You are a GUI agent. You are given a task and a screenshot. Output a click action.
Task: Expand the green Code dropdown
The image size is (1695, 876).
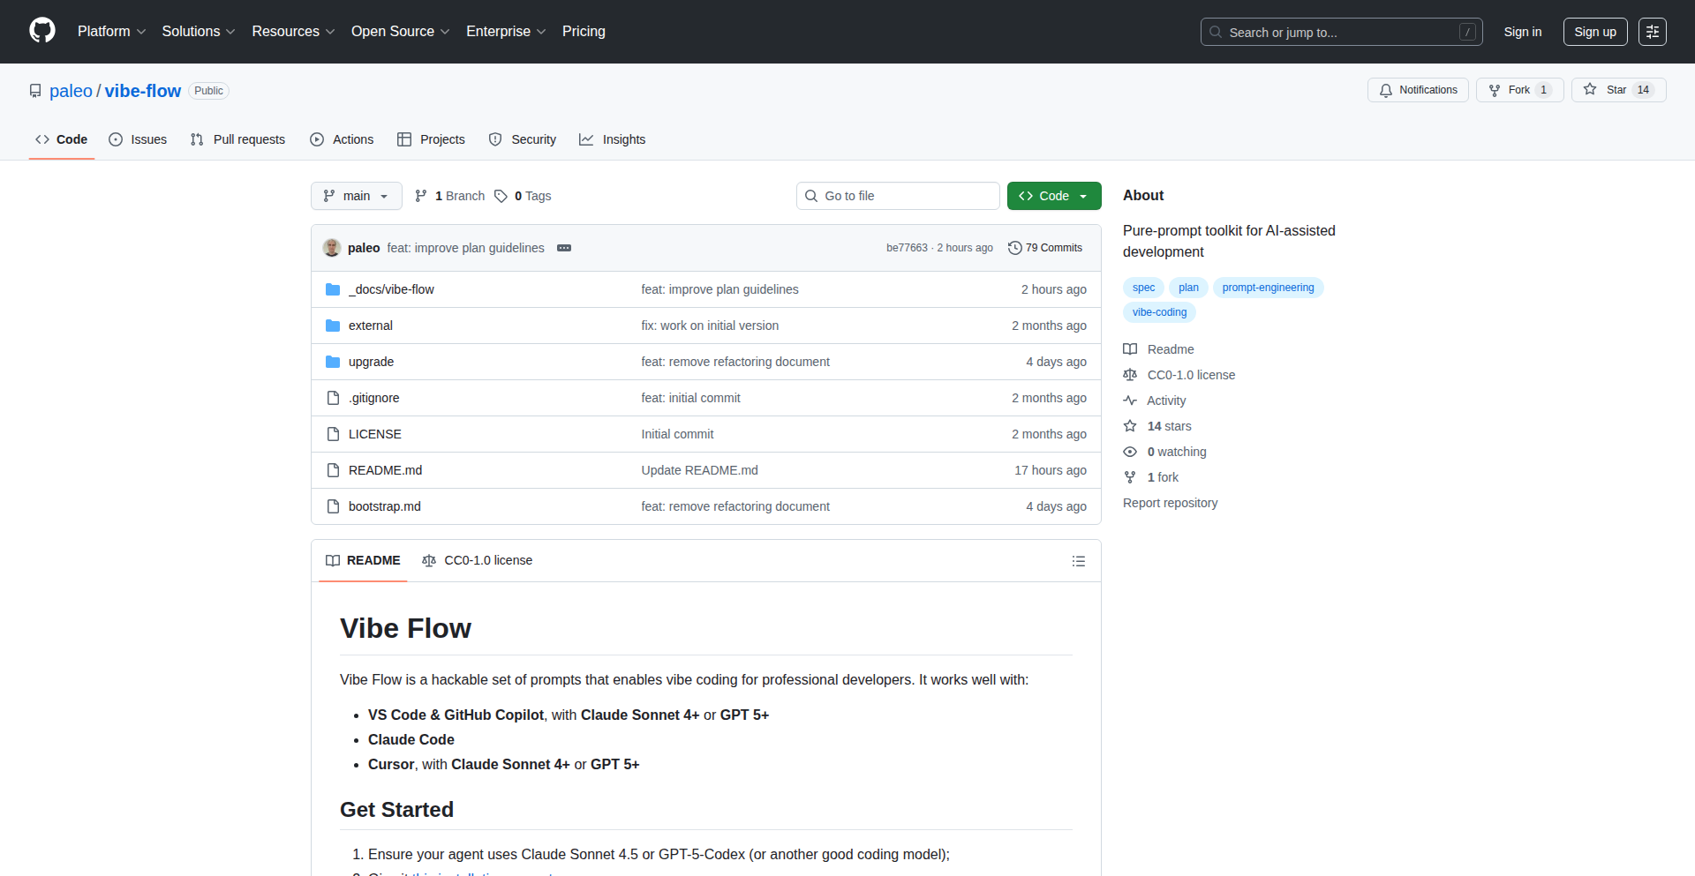pyautogui.click(x=1053, y=196)
